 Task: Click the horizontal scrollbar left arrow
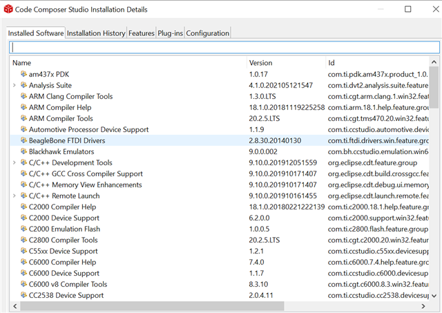point(15,306)
